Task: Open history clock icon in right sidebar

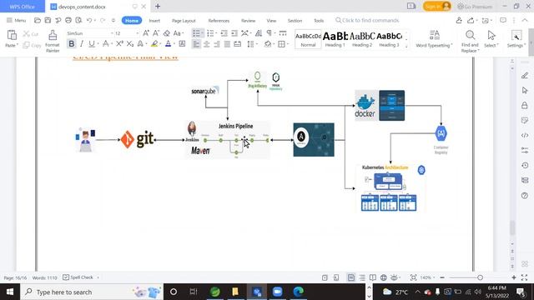Action: click(525, 165)
